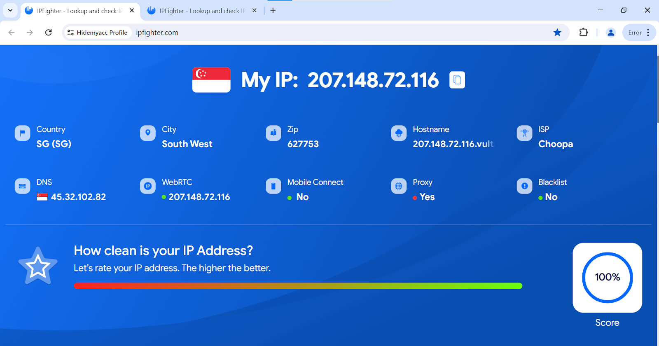The height and width of the screenshot is (346, 659).
Task: Click the ISP antenna icon
Action: pos(524,133)
